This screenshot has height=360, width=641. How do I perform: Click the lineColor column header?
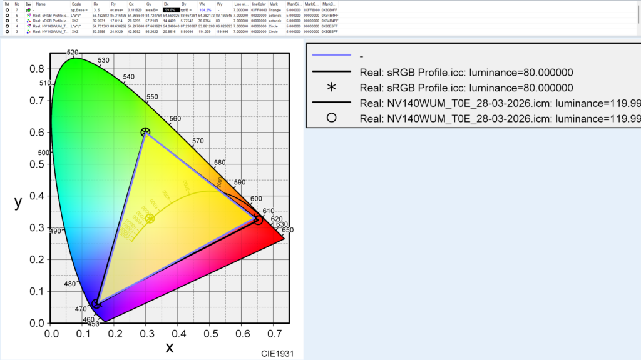point(259,4)
